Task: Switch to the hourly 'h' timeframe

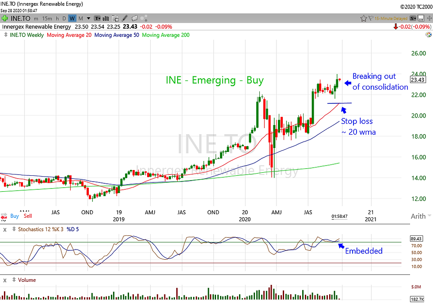Action: (x=57, y=19)
